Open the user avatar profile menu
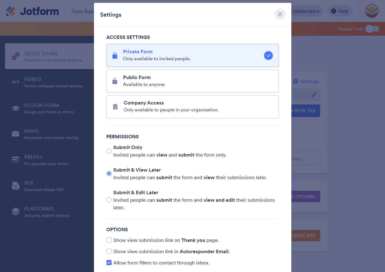This screenshot has height=272, width=385. [x=372, y=11]
